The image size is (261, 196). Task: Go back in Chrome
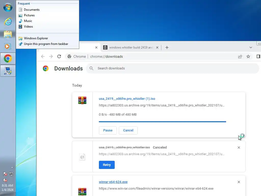pos(43,56)
